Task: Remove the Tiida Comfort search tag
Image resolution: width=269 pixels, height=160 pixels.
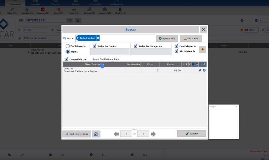Action: coord(98,38)
